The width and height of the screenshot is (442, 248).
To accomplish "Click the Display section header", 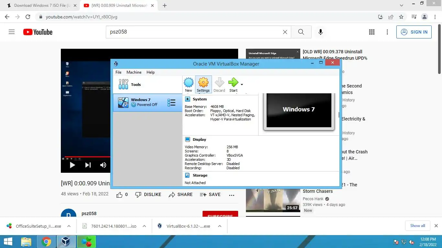I will (x=199, y=139).
